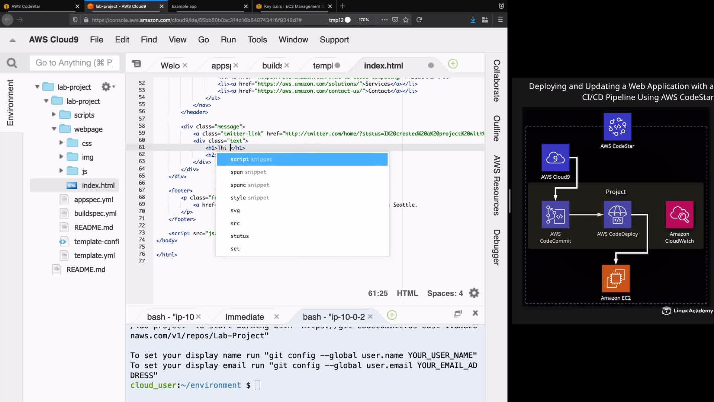Screen dimensions: 714x402
Task: Click the editor tab list icon
Action: tap(136, 64)
